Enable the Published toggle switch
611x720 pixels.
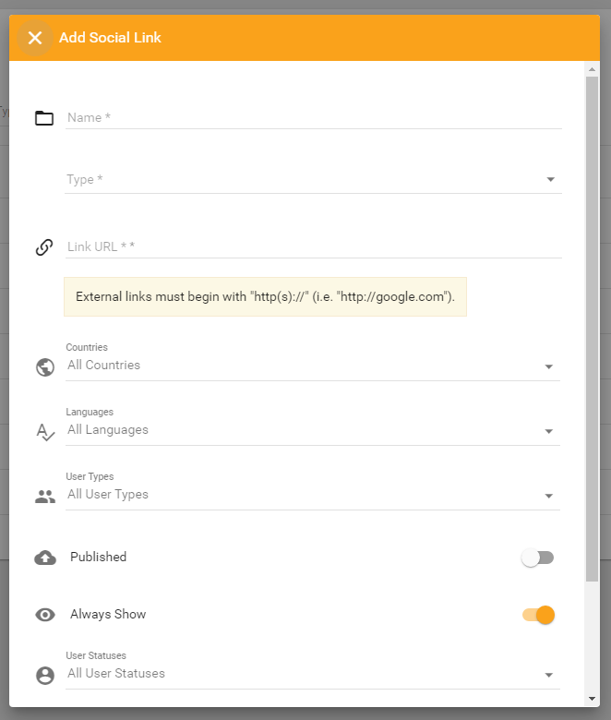pos(537,558)
